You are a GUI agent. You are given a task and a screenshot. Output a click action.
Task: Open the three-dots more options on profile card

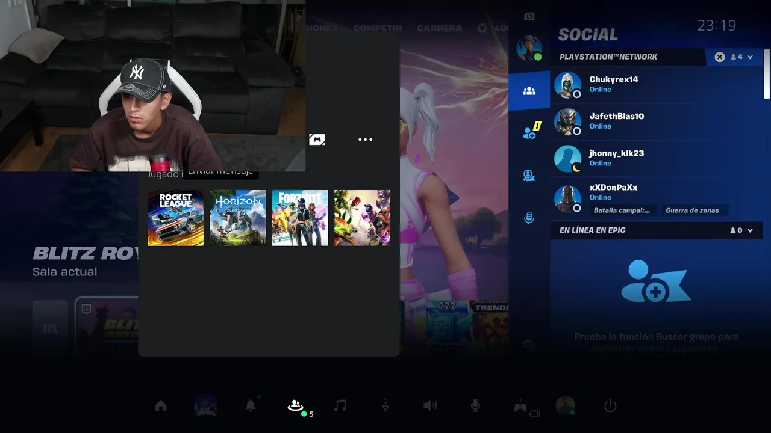point(365,140)
